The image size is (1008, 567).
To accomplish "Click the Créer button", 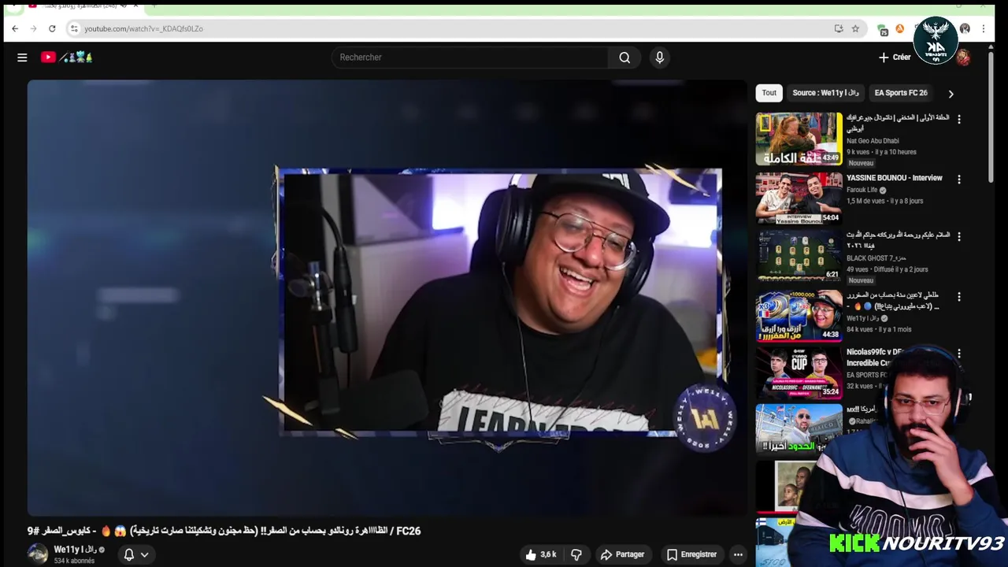I will click(x=895, y=57).
